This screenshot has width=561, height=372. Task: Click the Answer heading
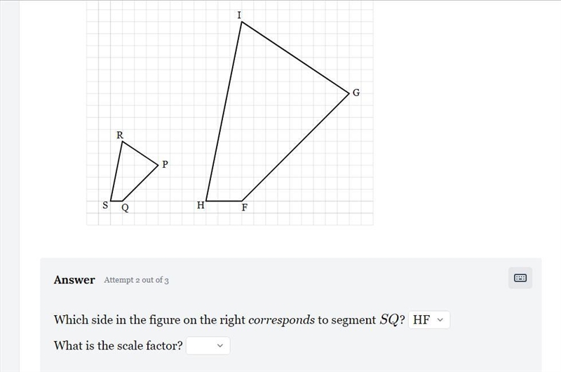pos(74,279)
